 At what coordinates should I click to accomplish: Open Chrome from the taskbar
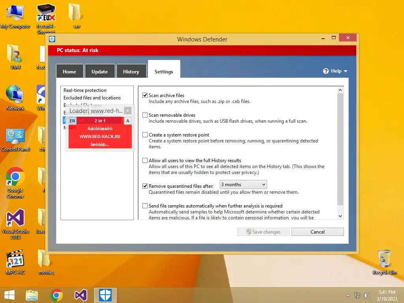pos(56,295)
